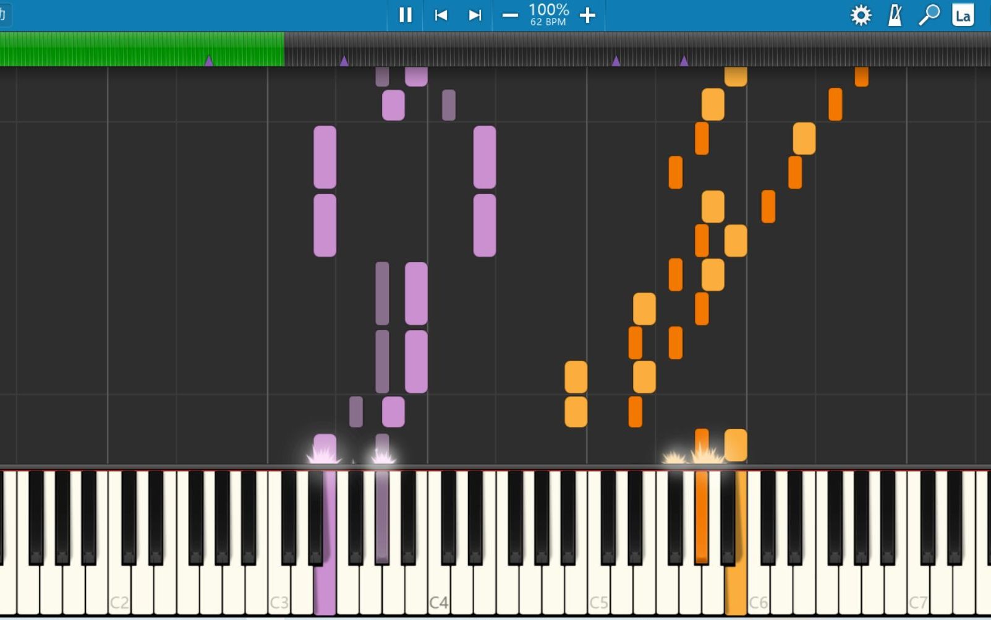
Task: Jump to the third purple bookmark marker
Action: pos(616,61)
